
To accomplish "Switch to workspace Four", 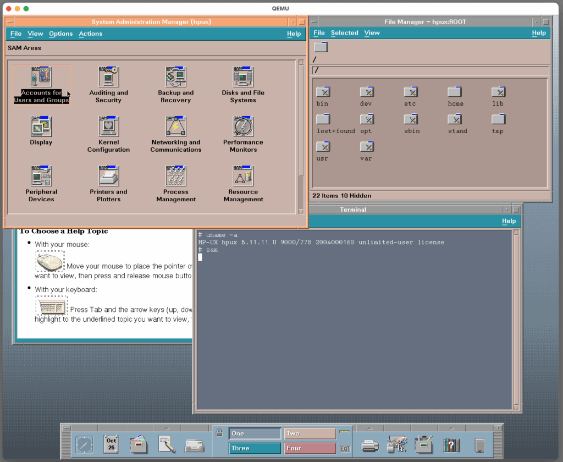I will coord(310,448).
